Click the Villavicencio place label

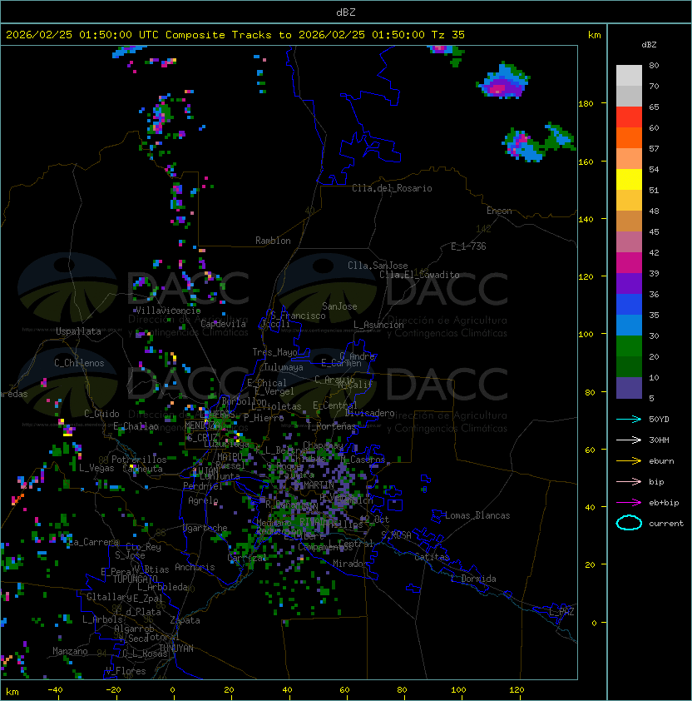pyautogui.click(x=168, y=311)
